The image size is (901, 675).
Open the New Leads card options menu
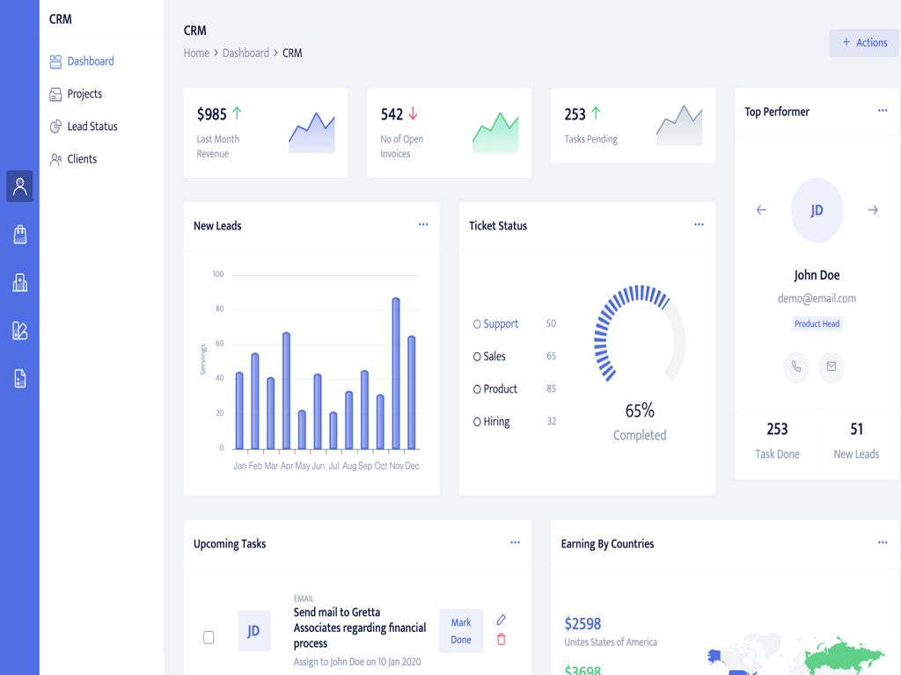pyautogui.click(x=423, y=225)
